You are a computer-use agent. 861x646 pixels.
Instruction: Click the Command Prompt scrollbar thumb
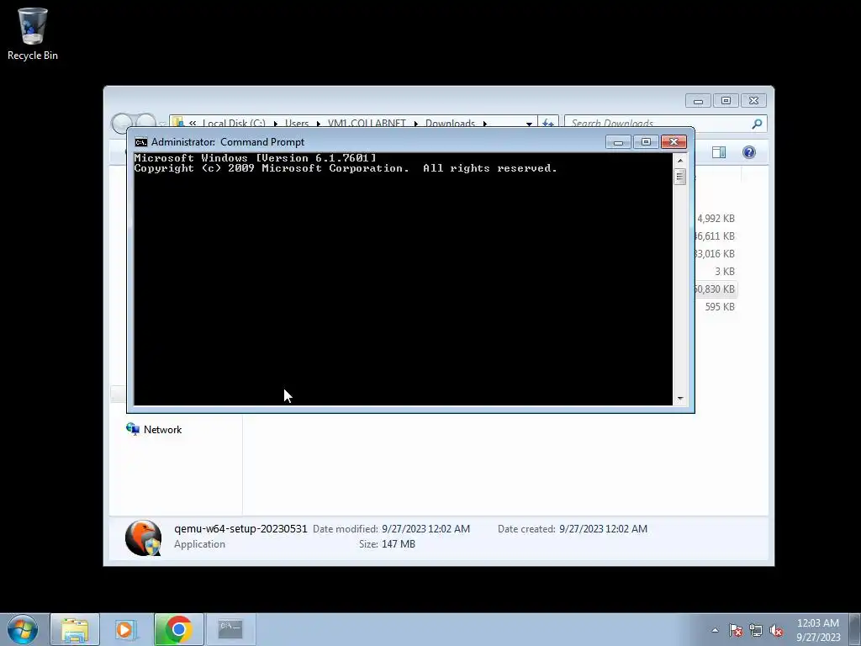point(679,177)
